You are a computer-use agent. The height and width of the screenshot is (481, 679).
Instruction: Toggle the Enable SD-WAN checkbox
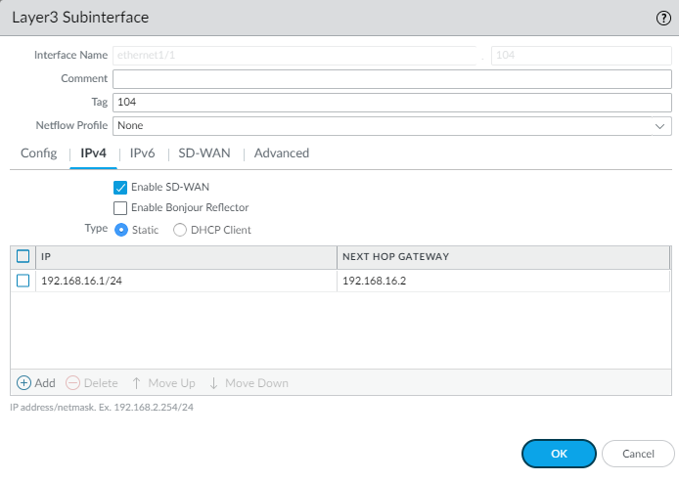[x=120, y=187]
